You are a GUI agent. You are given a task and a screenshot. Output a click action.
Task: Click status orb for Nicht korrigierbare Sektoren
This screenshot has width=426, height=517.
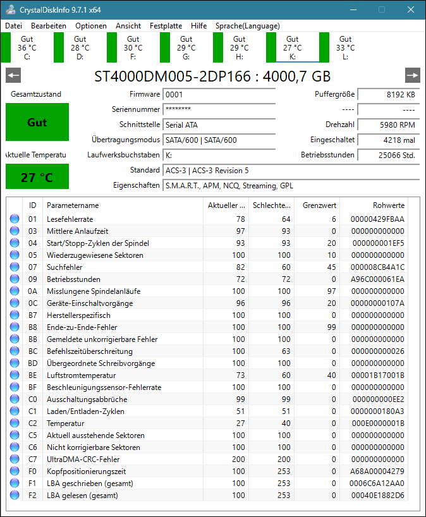(x=15, y=447)
